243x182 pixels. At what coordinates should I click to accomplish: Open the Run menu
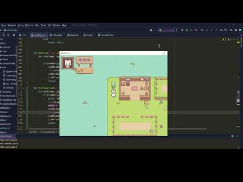pos(37,25)
